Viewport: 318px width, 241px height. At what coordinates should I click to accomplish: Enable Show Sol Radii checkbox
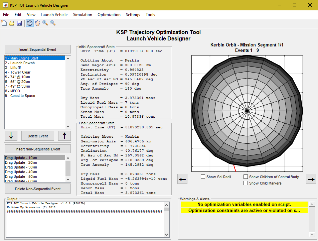pos(203,177)
